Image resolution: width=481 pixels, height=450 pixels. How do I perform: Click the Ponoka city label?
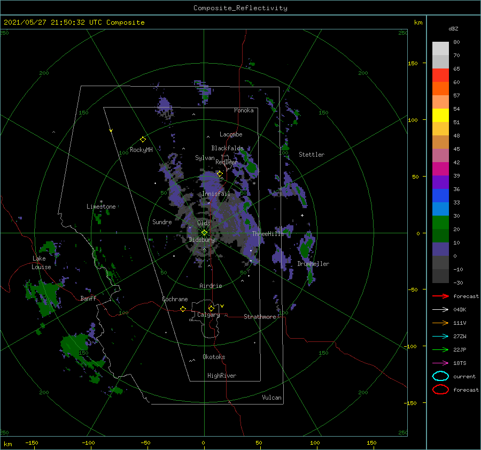[244, 110]
